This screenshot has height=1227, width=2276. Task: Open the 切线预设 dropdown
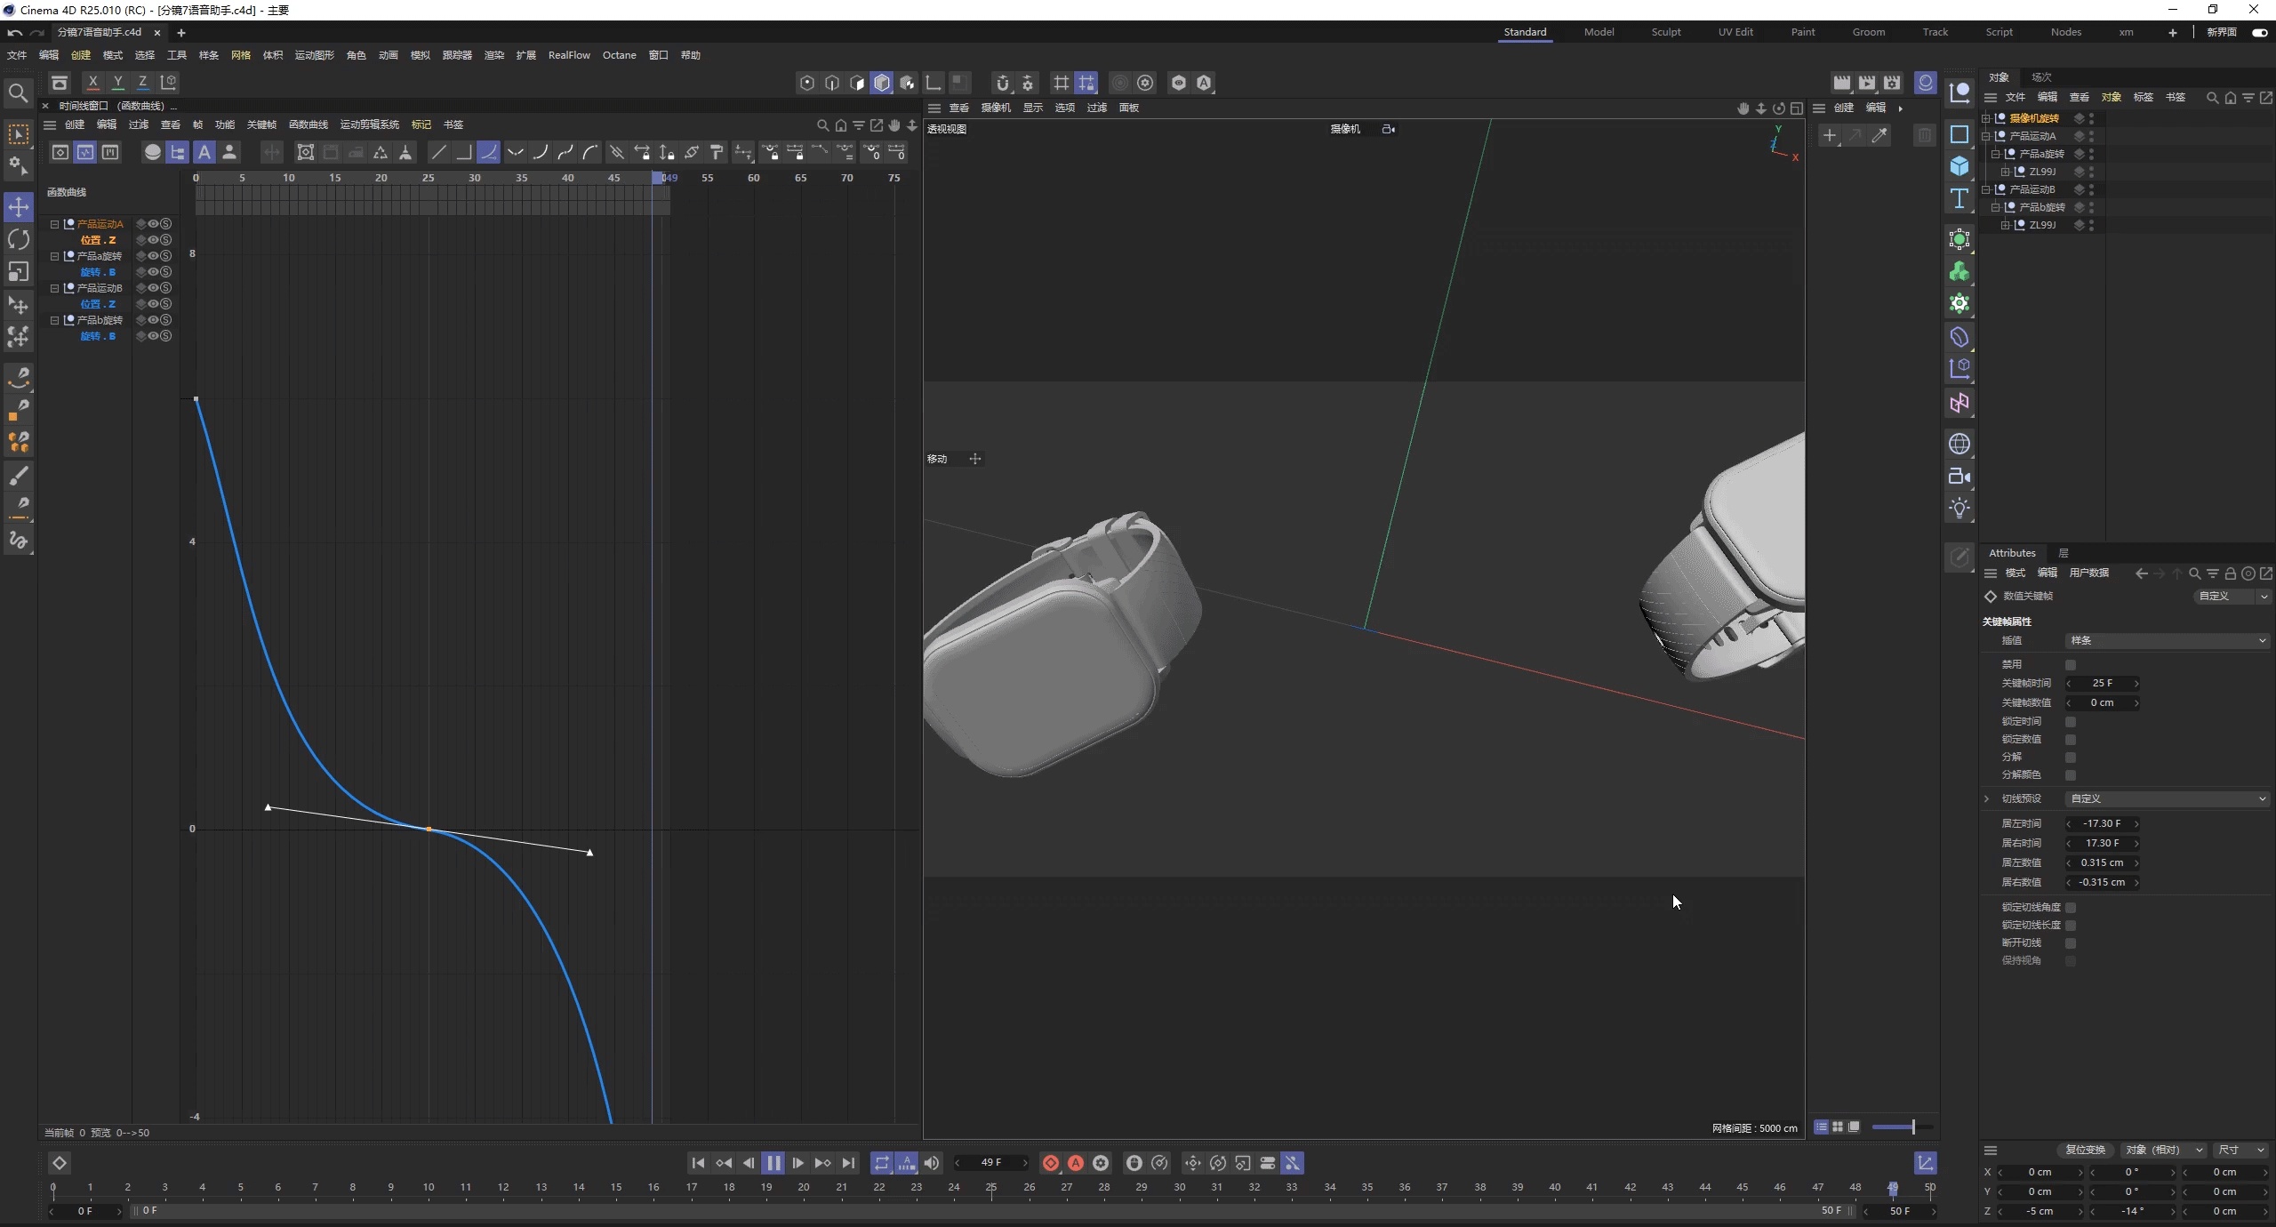point(2167,798)
